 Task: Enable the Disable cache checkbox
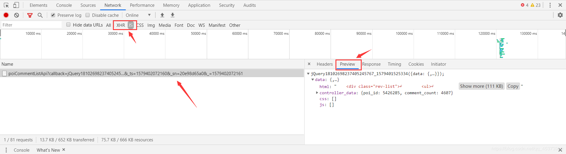tap(88, 15)
